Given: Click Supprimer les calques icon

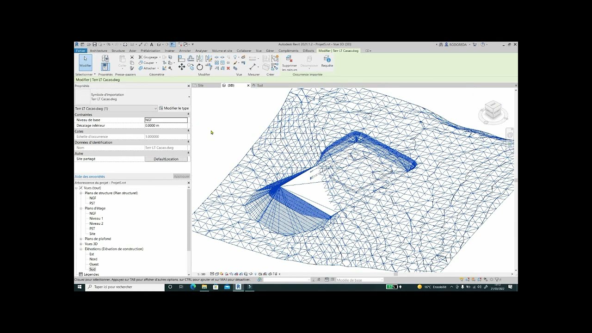Looking at the screenshot, I should coord(289,63).
